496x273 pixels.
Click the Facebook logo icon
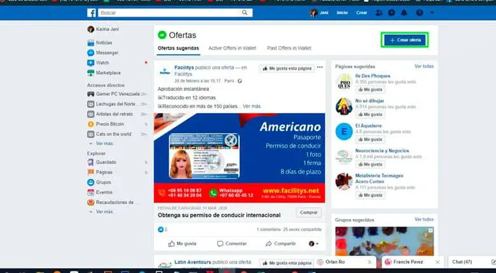click(x=92, y=13)
